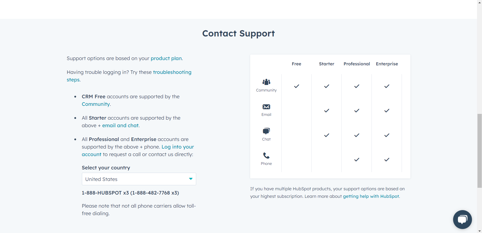This screenshot has width=482, height=233.
Task: Follow the "Community" link
Action: pyautogui.click(x=95, y=104)
